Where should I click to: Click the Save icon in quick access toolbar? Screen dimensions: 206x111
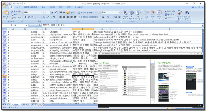(x=10, y=4)
